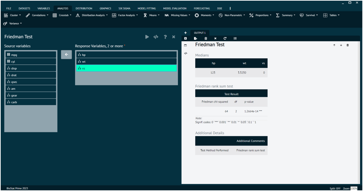Switch to the DOE tab
363x191 pixels.
click(x=220, y=9)
